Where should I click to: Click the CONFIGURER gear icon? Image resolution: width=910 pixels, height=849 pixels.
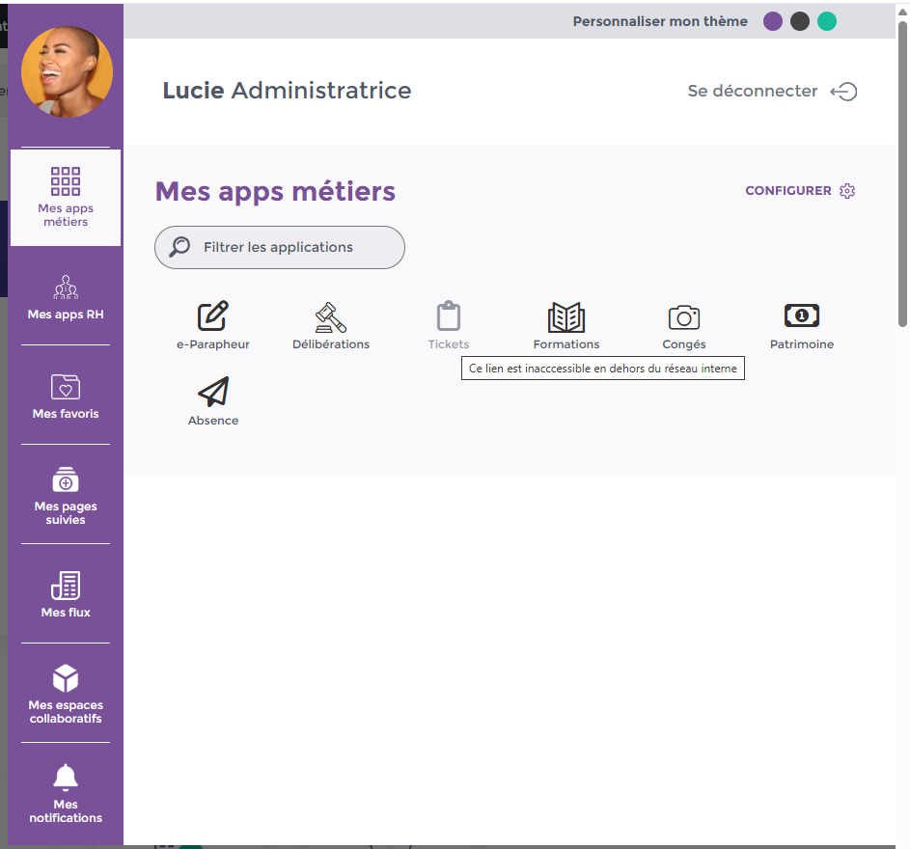[847, 191]
